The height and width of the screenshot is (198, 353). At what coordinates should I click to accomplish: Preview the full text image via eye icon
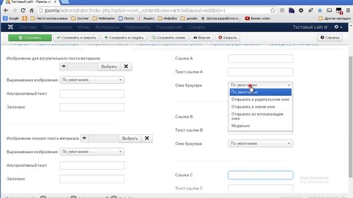point(84,138)
